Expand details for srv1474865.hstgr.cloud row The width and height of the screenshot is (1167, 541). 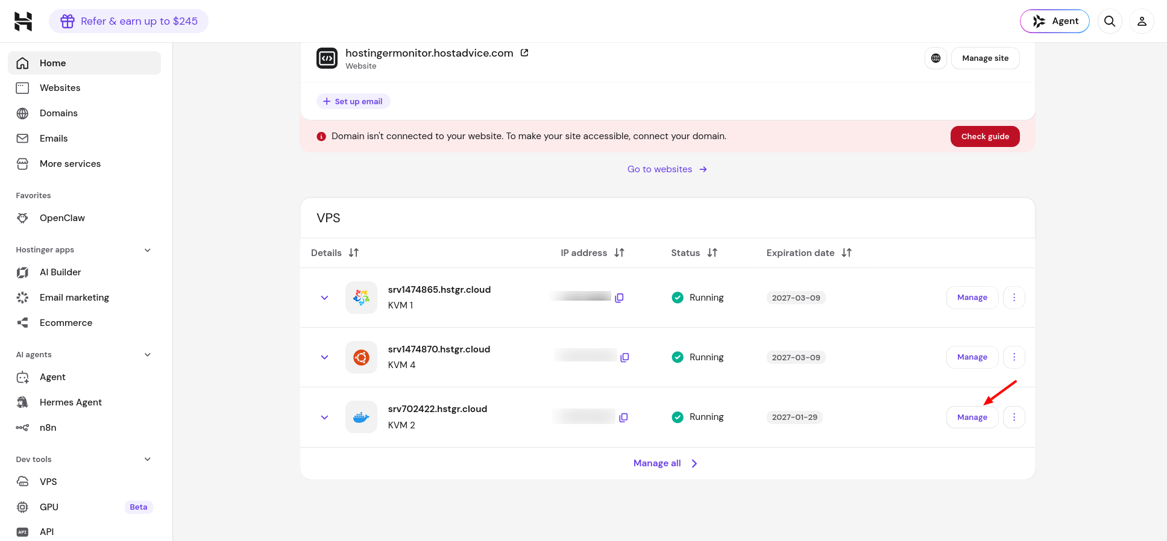324,298
